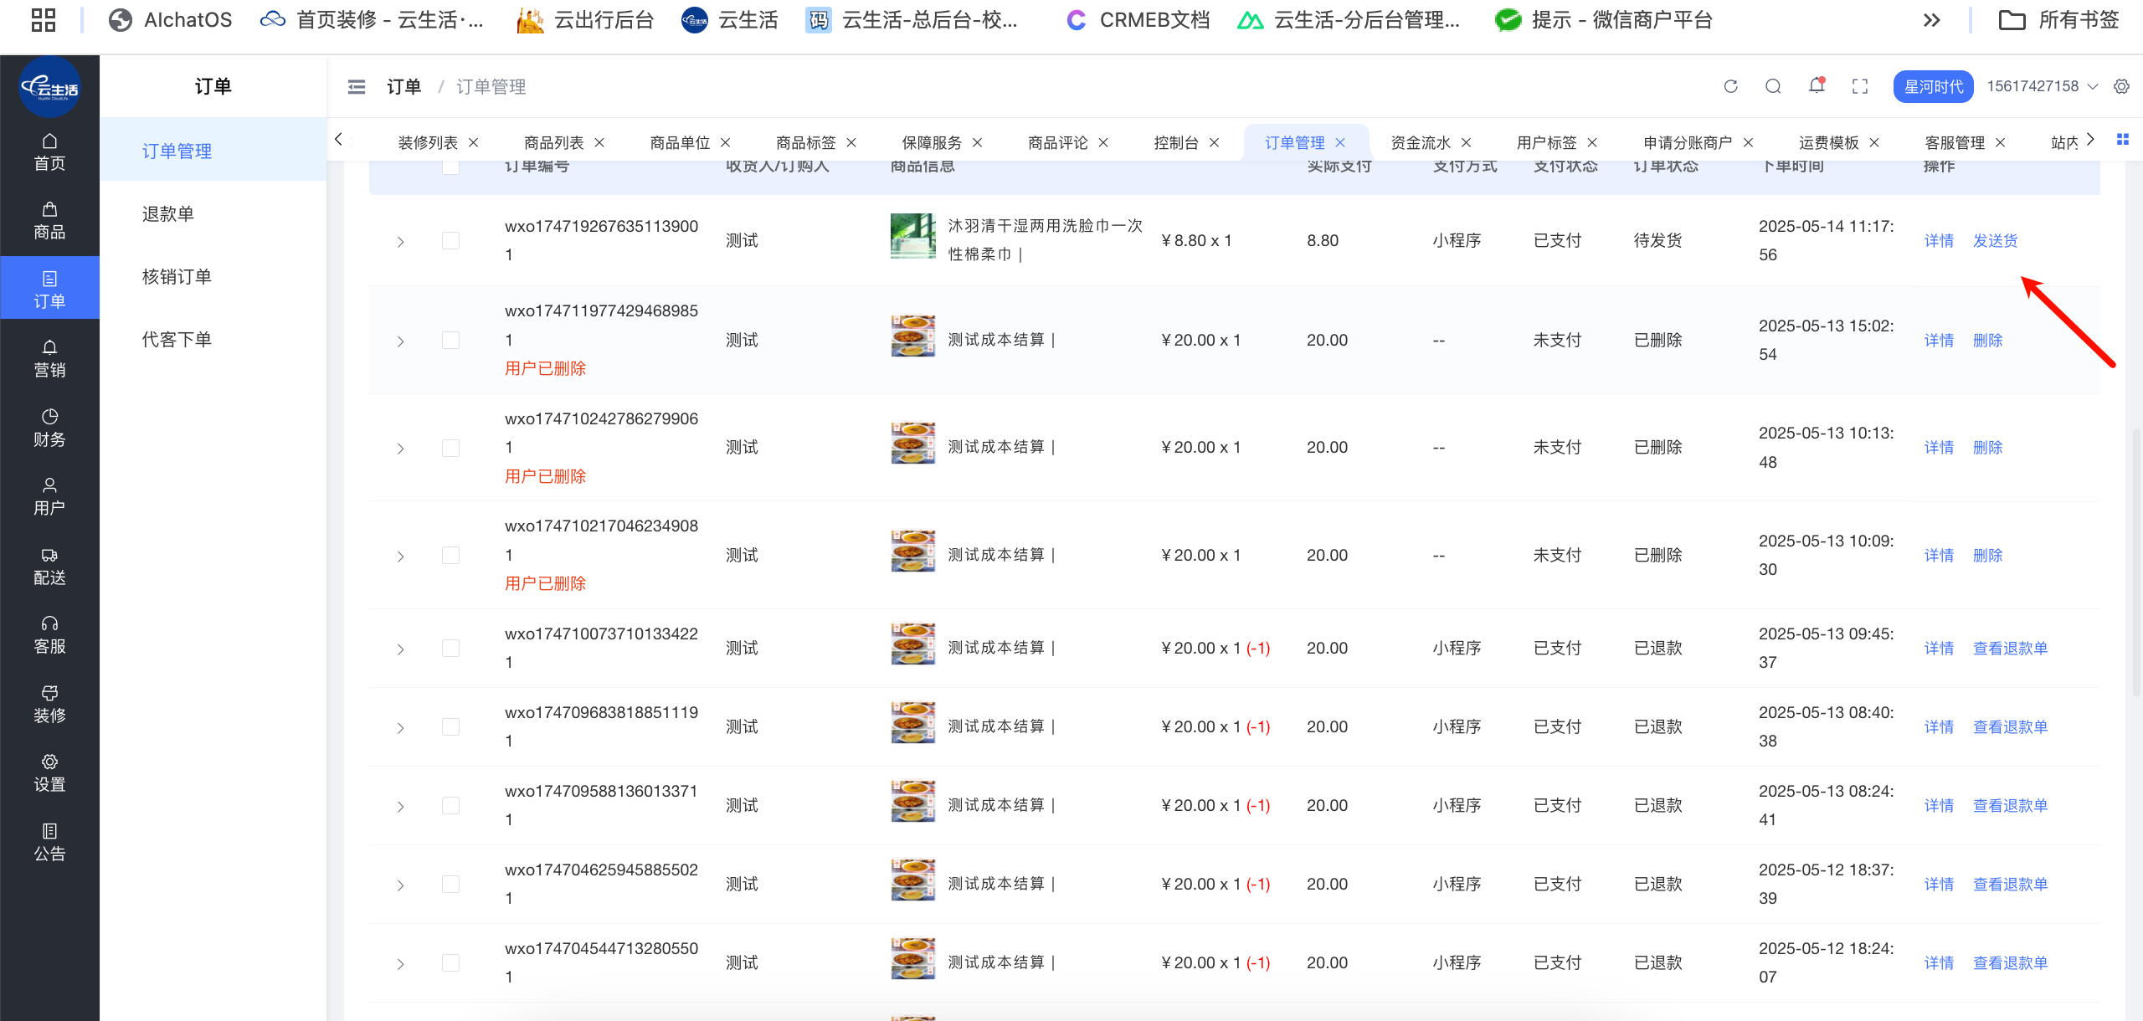
Task: Check the box for order wxo174711977429468985
Action: [450, 341]
